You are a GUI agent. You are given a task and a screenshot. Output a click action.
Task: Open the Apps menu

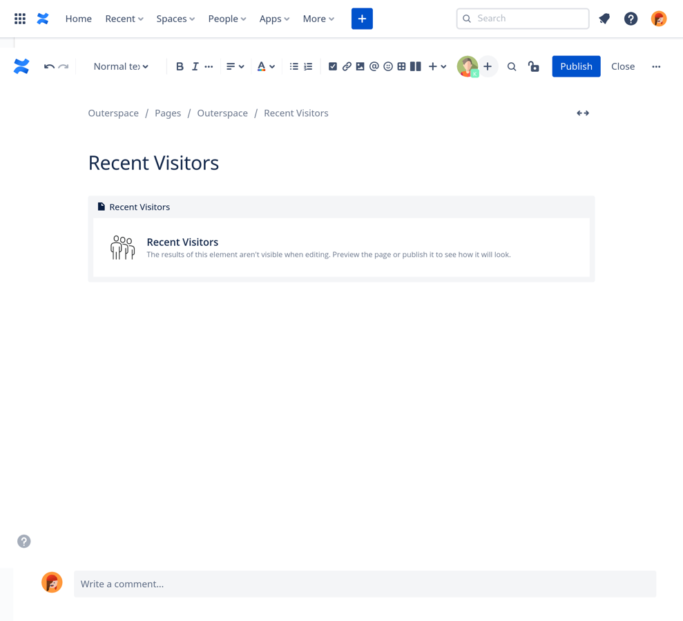(x=274, y=19)
